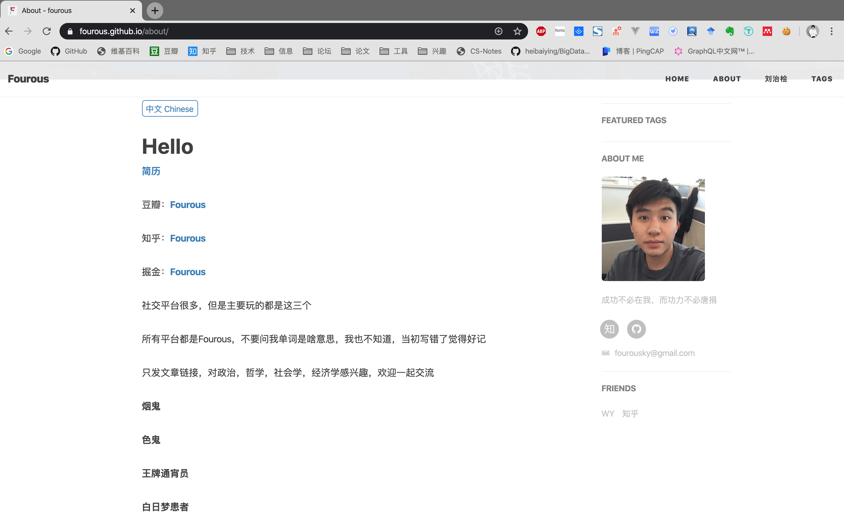Click the fonts extension icon
The width and height of the screenshot is (844, 525).
pyautogui.click(x=560, y=31)
